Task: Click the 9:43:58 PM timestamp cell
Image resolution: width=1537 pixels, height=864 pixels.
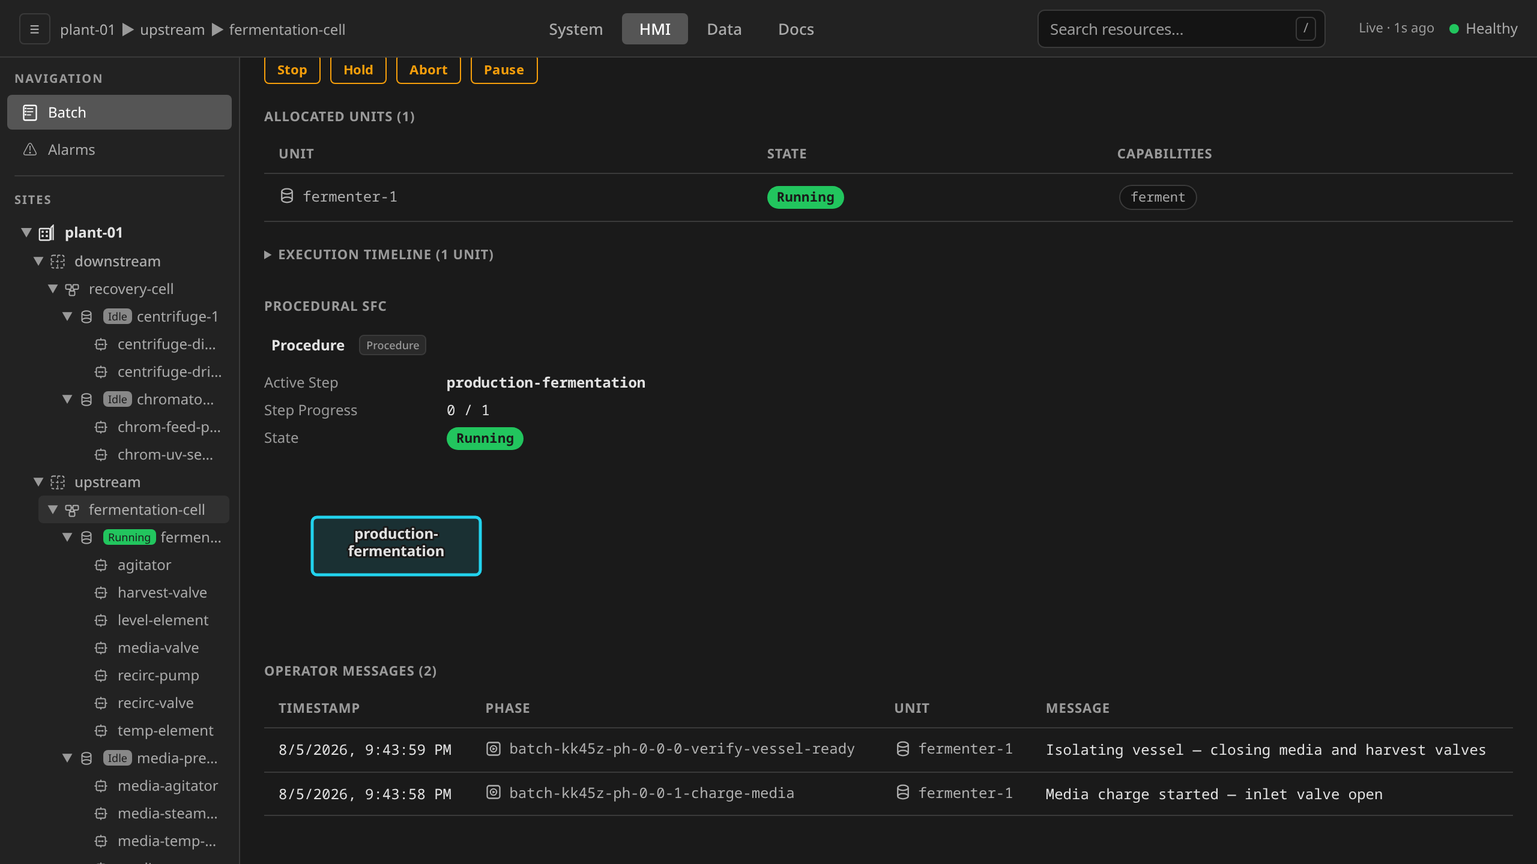Action: 365,794
